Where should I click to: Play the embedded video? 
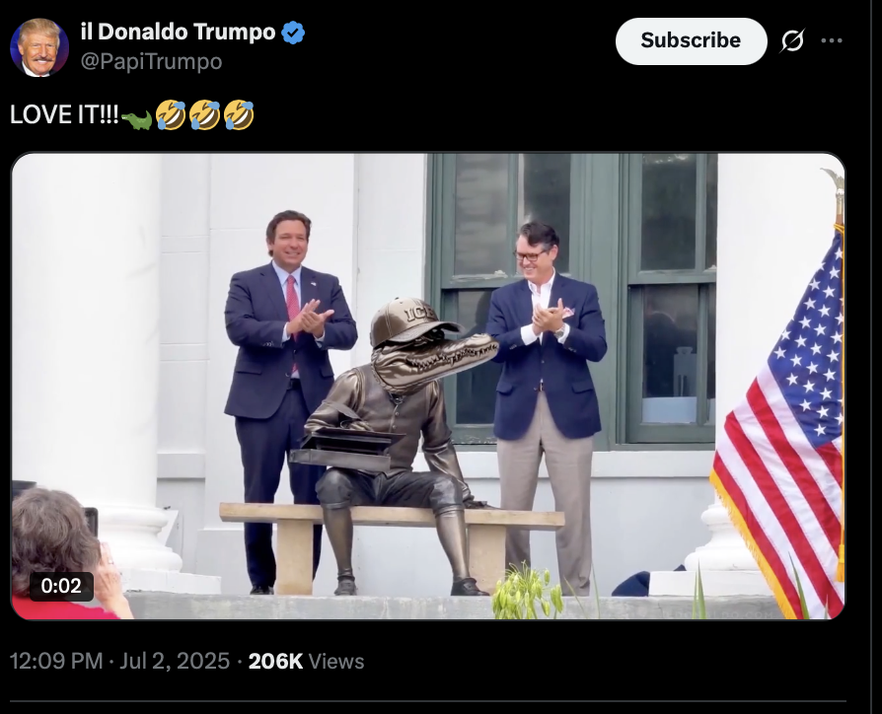click(x=427, y=386)
